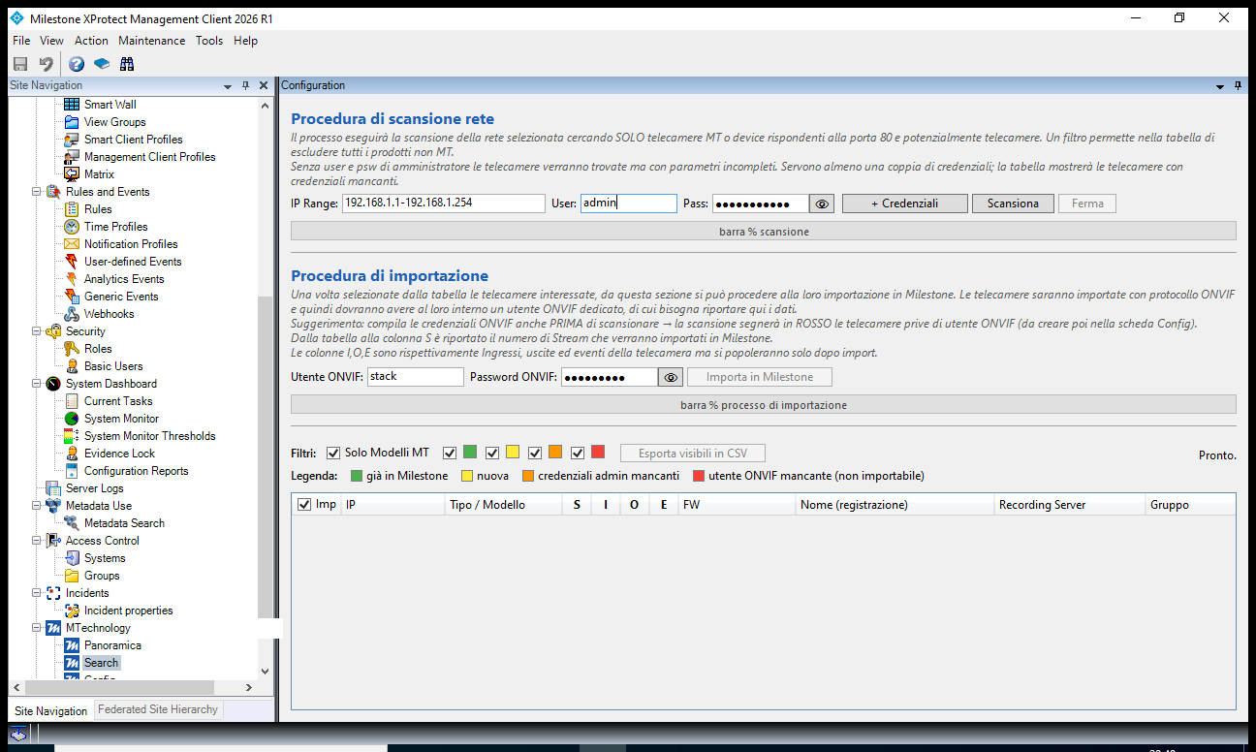Select Smart Wall icon in navigation tree
1256x752 pixels.
click(72, 105)
